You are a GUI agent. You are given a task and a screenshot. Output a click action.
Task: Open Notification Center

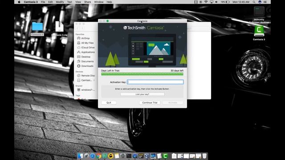(265, 2)
